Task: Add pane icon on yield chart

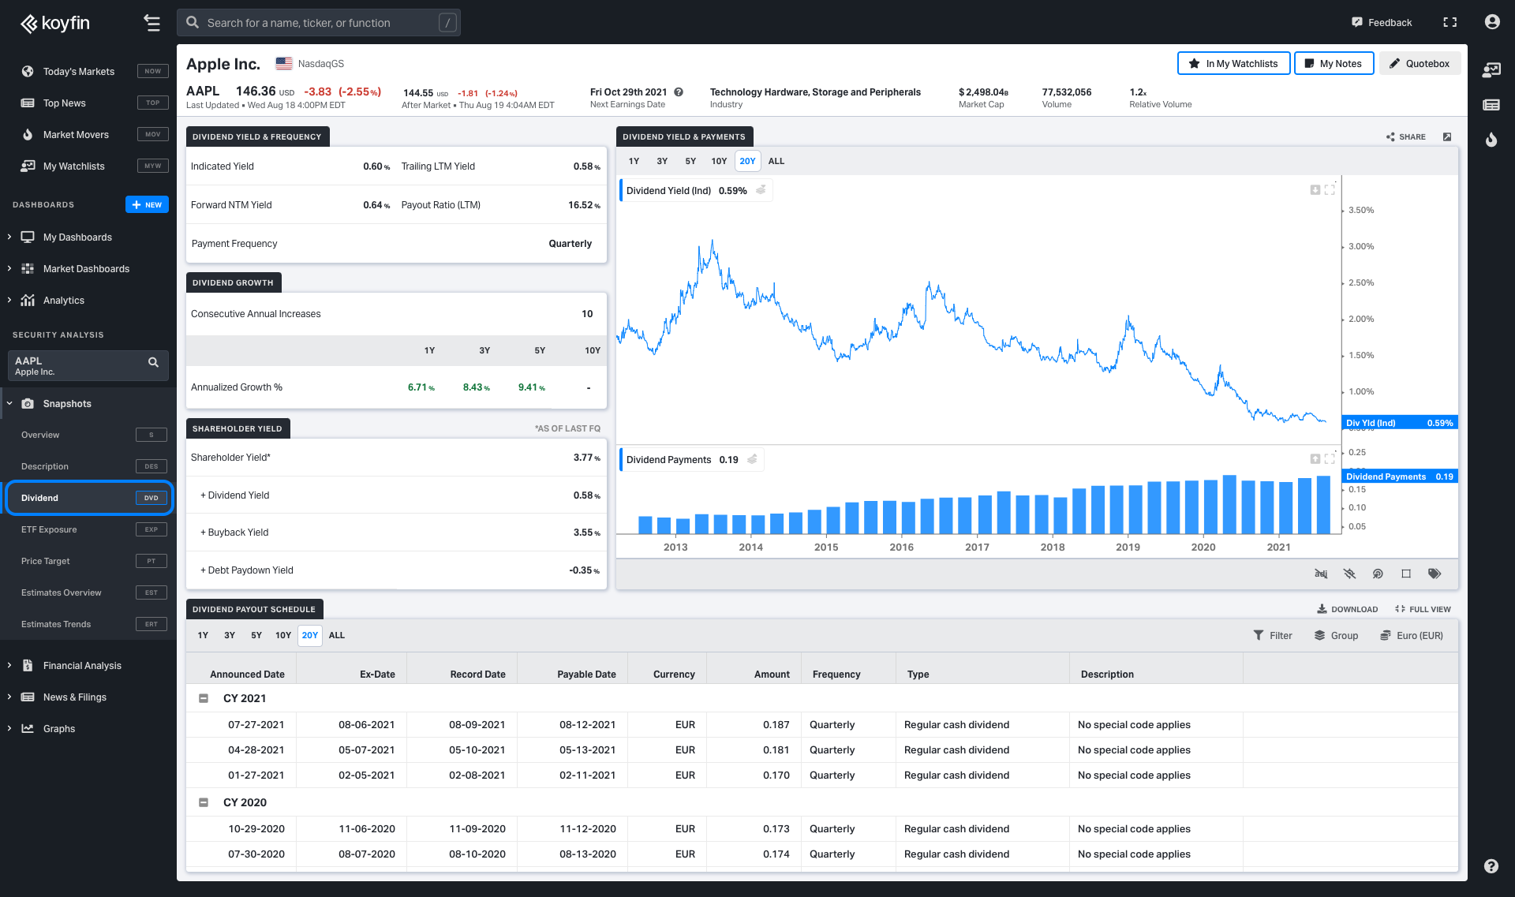Action: click(1315, 189)
